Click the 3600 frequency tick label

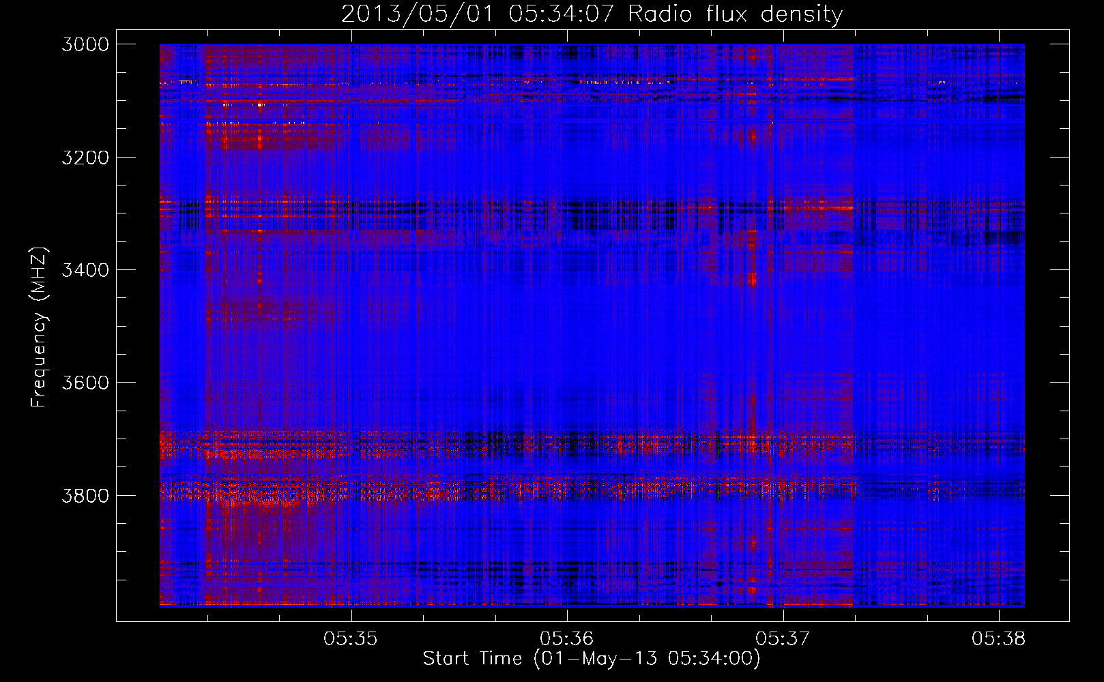[x=85, y=383]
